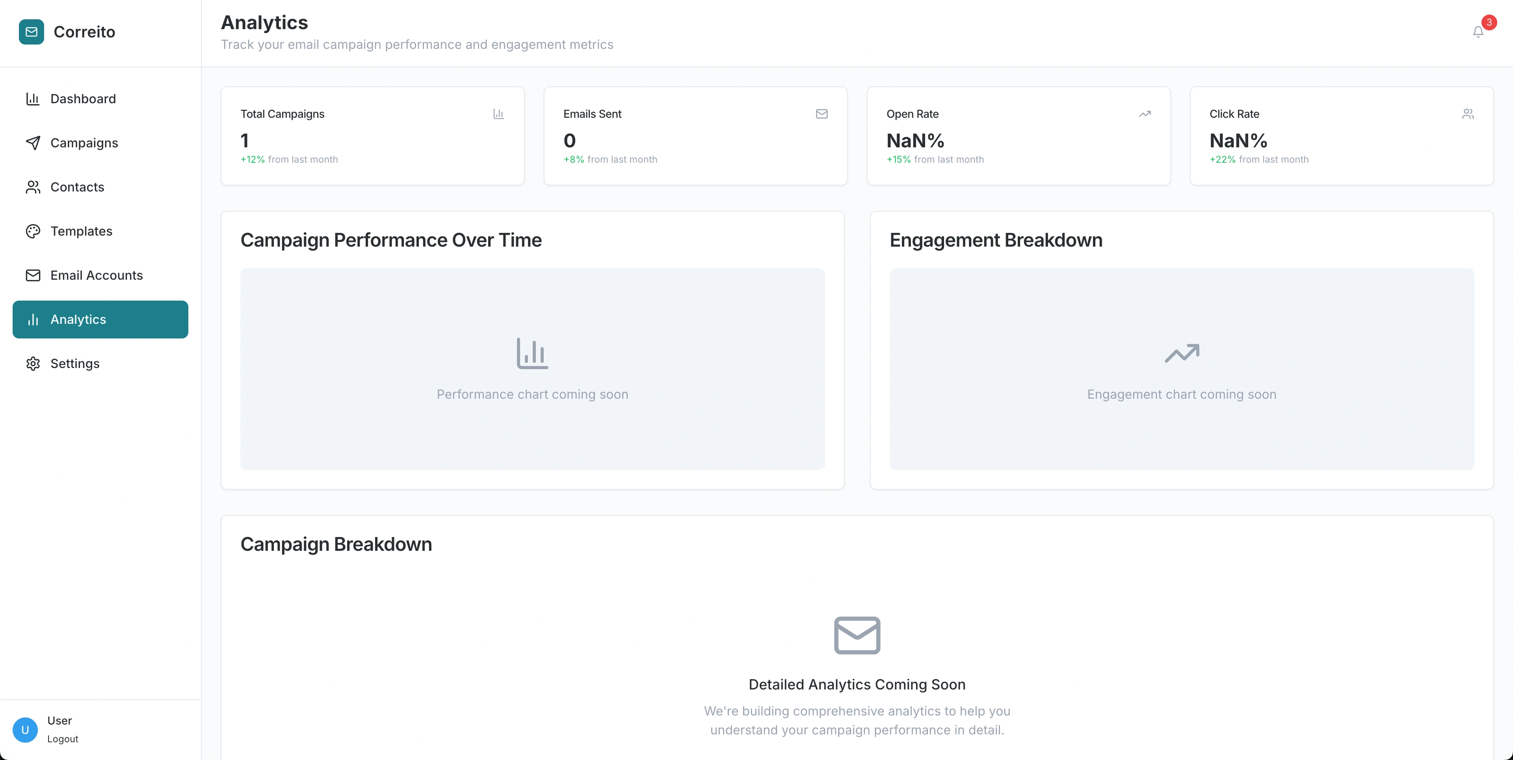
Task: Click the Open Rate NaN% value
Action: [915, 141]
